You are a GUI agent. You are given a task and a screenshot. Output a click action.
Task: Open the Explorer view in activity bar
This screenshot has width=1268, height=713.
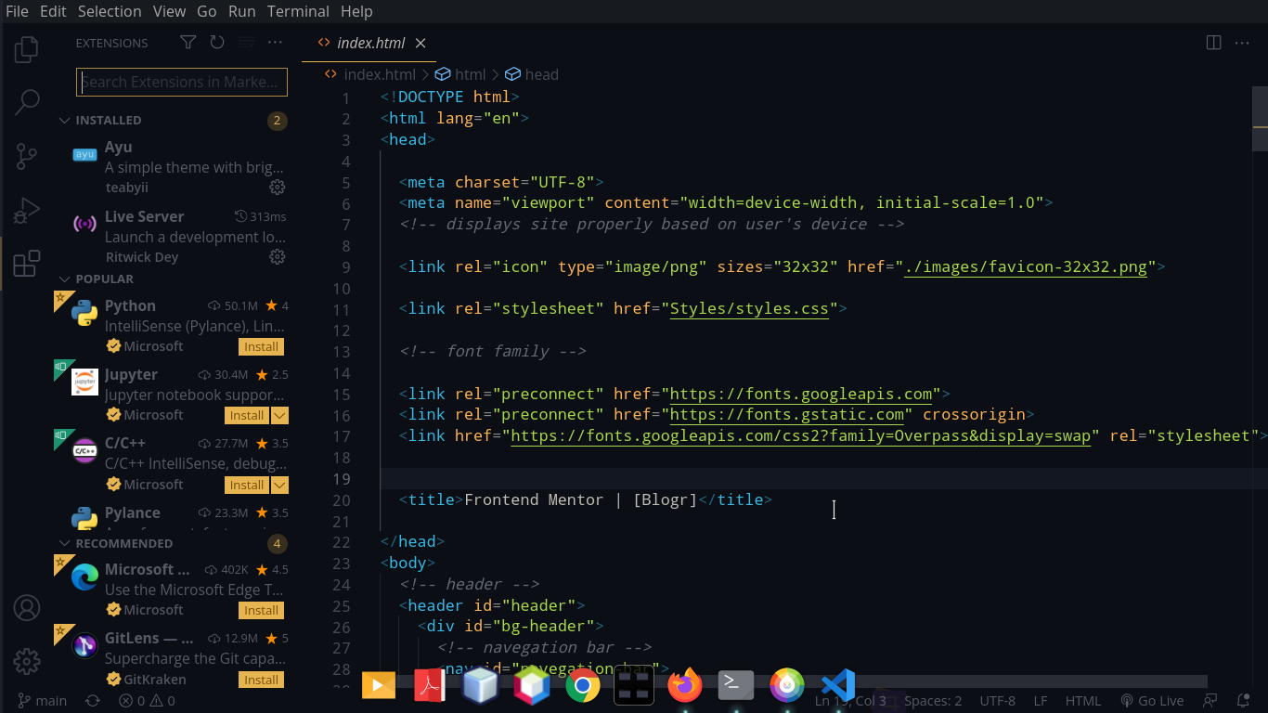(27, 48)
